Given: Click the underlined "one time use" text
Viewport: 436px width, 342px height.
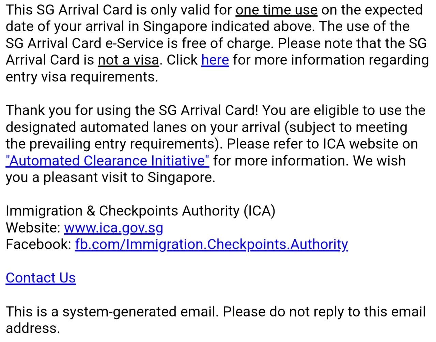Looking at the screenshot, I should point(276,10).
